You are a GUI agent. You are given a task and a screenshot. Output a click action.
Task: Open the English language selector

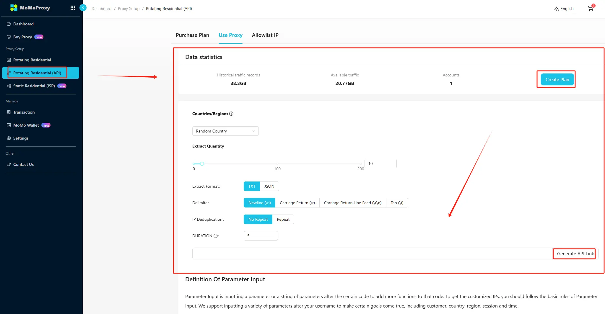point(567,9)
